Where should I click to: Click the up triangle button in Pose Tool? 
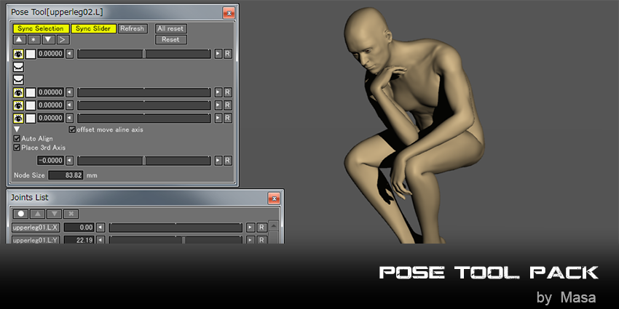point(20,39)
